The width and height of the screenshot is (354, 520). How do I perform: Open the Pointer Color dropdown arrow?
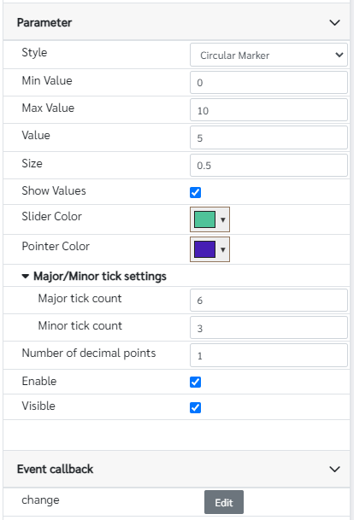[223, 249]
